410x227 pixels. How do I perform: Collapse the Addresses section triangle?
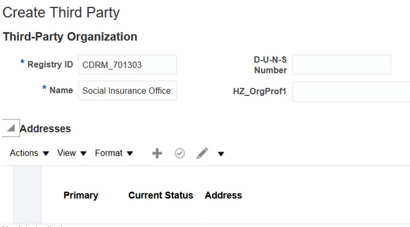[11, 129]
